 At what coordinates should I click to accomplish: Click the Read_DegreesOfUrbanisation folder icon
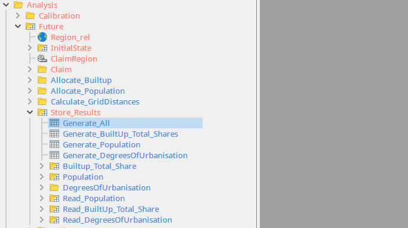(54, 220)
